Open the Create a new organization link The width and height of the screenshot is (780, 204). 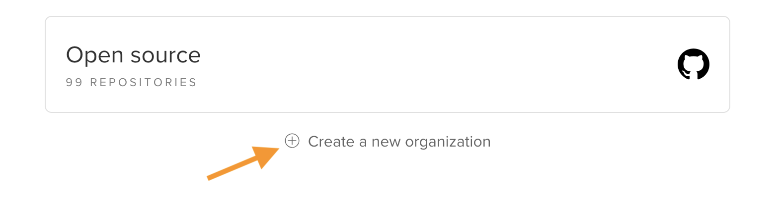388,142
